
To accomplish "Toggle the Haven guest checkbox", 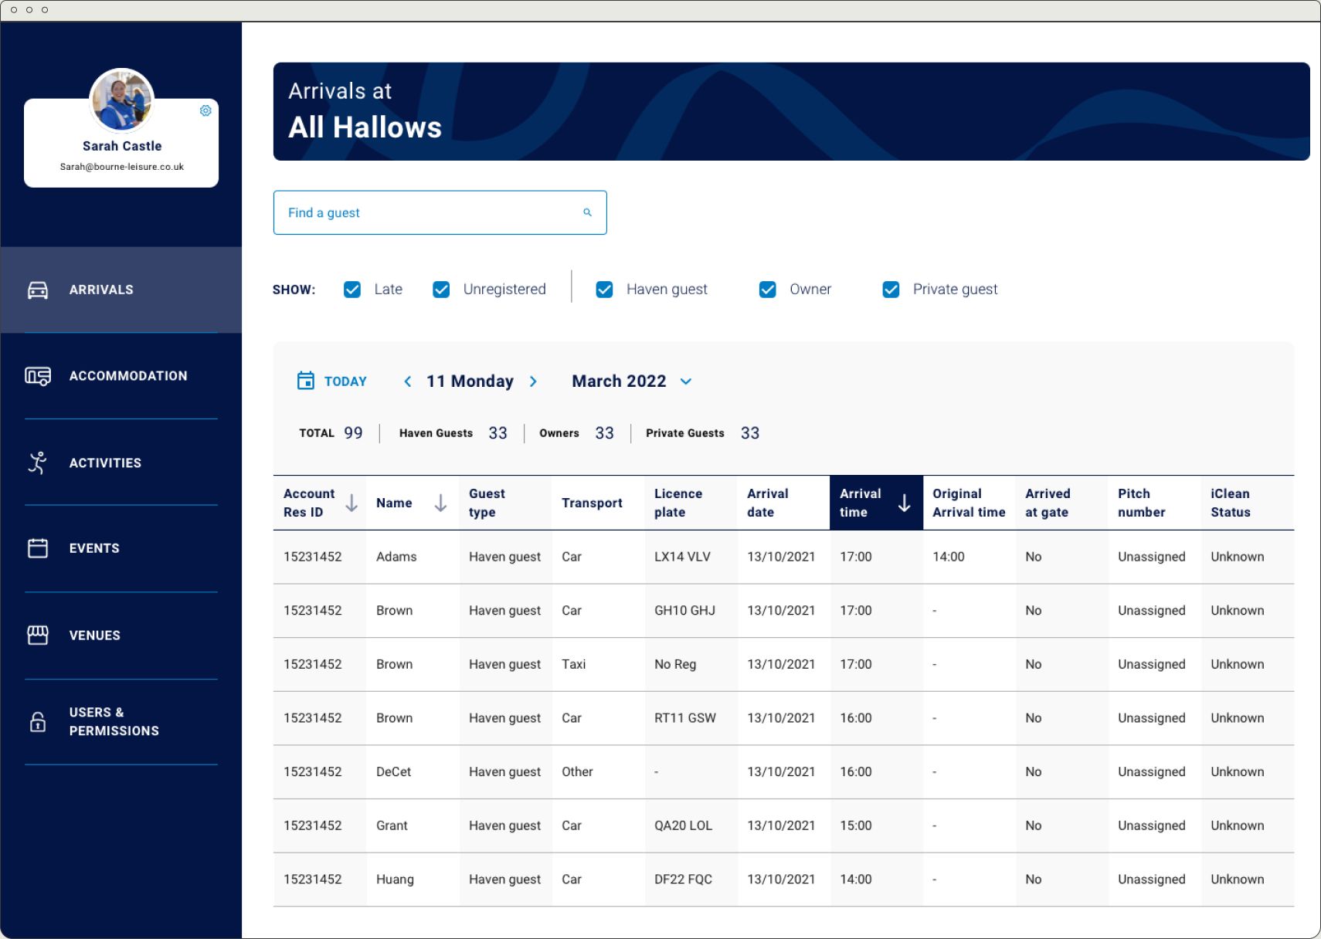I will click(x=605, y=290).
